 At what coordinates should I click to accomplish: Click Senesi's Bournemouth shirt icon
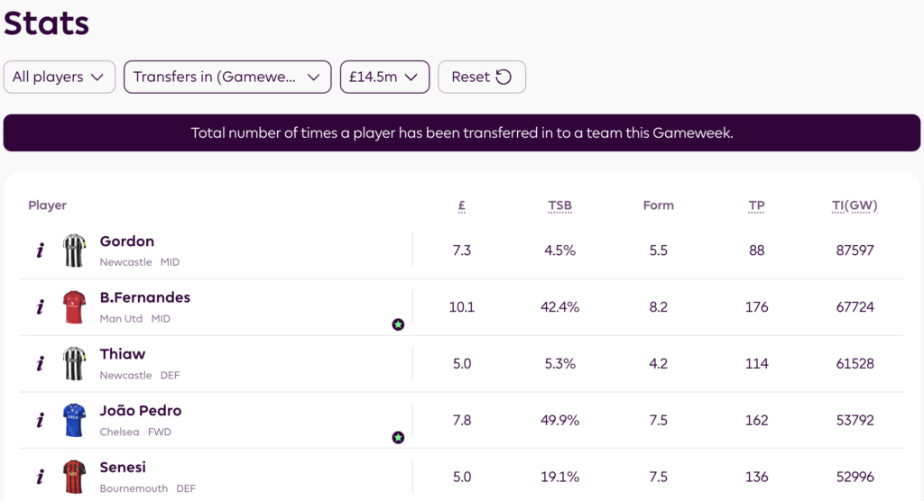[x=74, y=477]
